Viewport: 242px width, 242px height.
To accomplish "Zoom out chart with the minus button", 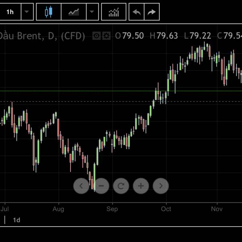I will 101,186.
